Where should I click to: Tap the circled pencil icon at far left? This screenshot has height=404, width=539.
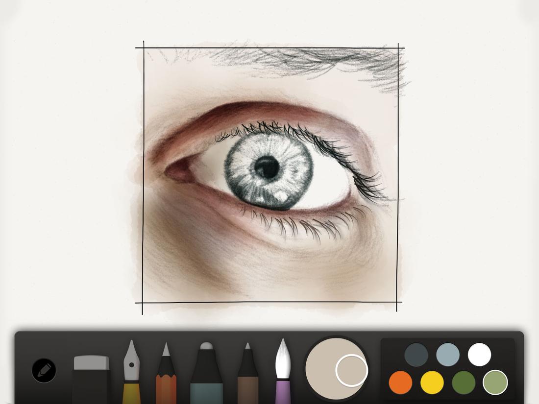click(43, 371)
